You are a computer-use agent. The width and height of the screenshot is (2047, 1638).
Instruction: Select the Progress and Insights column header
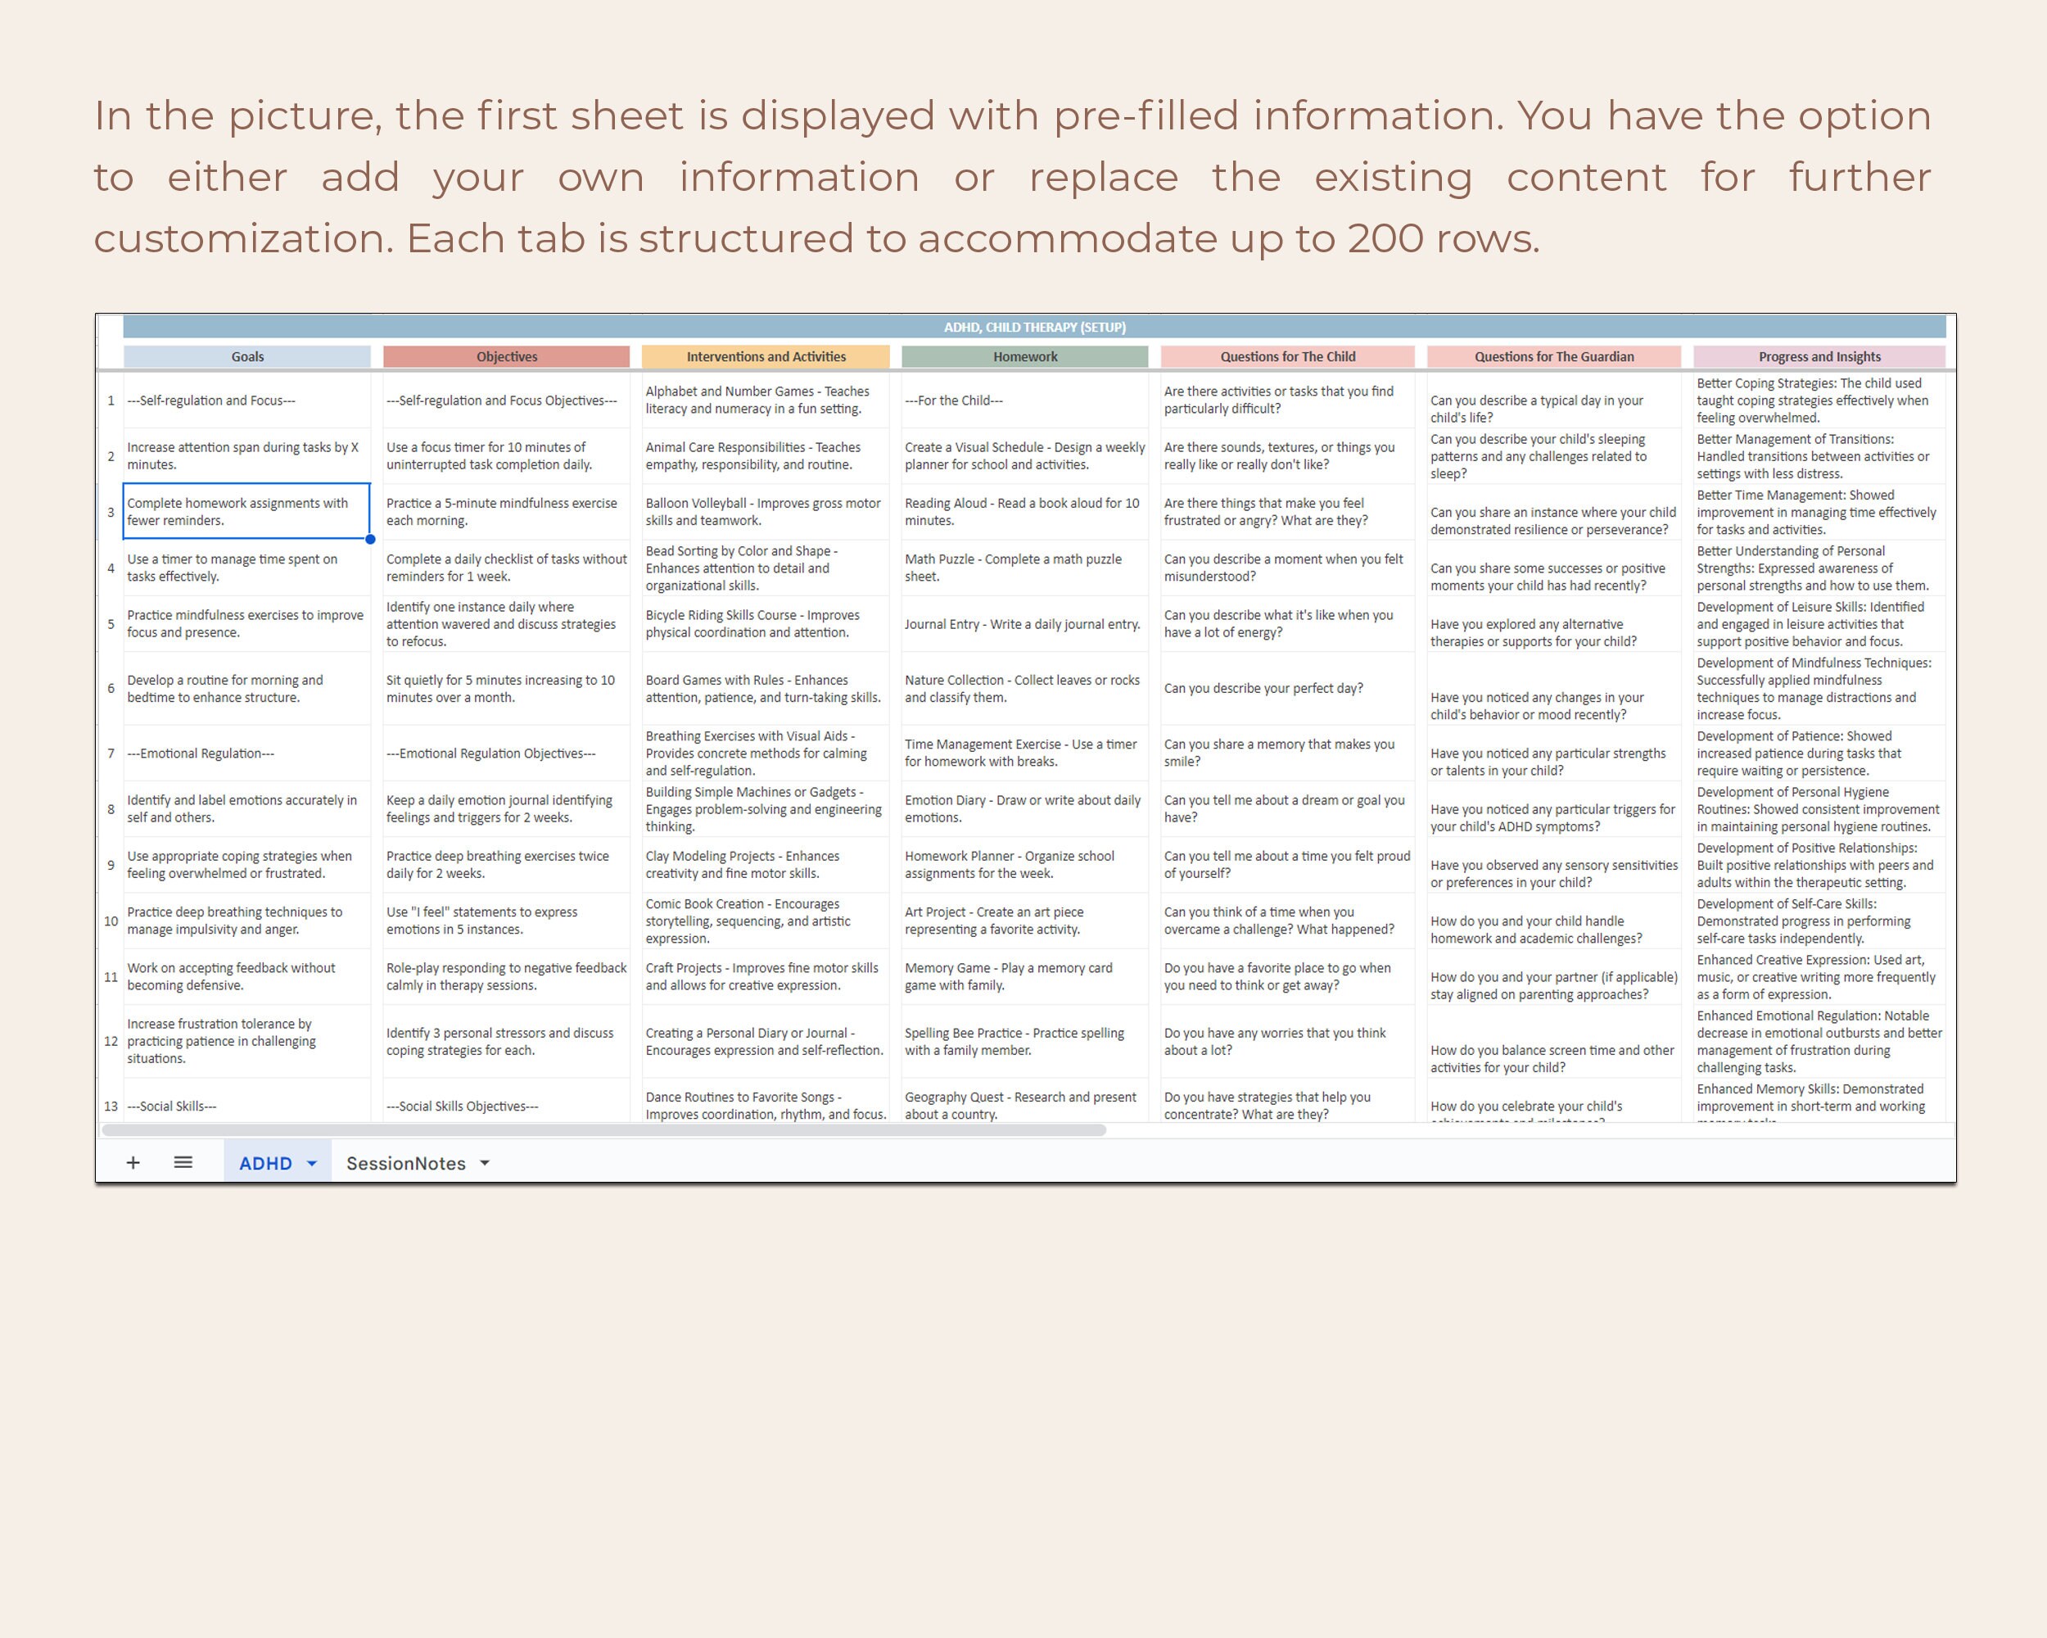click(1819, 356)
